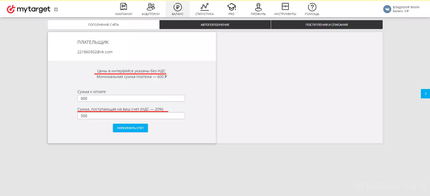Click the blue question mark side widget
This screenshot has width=430, height=196.
pos(425,94)
